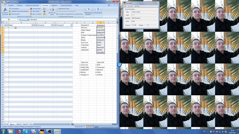Click the 100% zoom level
239x134 pixels.
coord(96,127)
